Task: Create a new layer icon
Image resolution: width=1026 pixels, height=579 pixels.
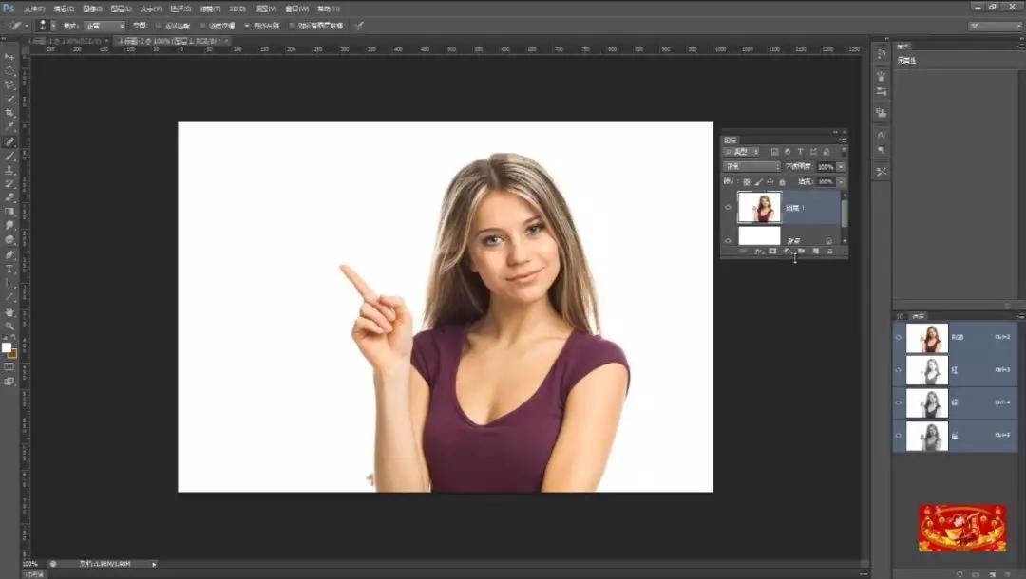Action: (x=816, y=252)
